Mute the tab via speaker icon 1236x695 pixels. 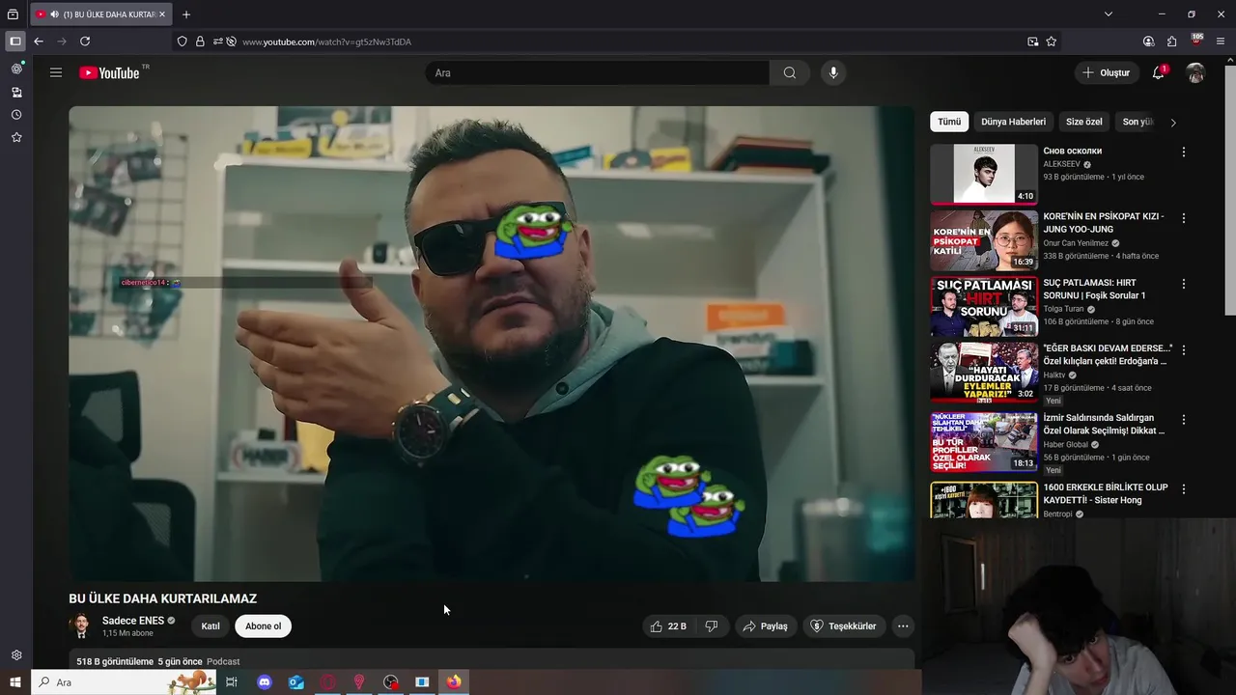click(53, 14)
